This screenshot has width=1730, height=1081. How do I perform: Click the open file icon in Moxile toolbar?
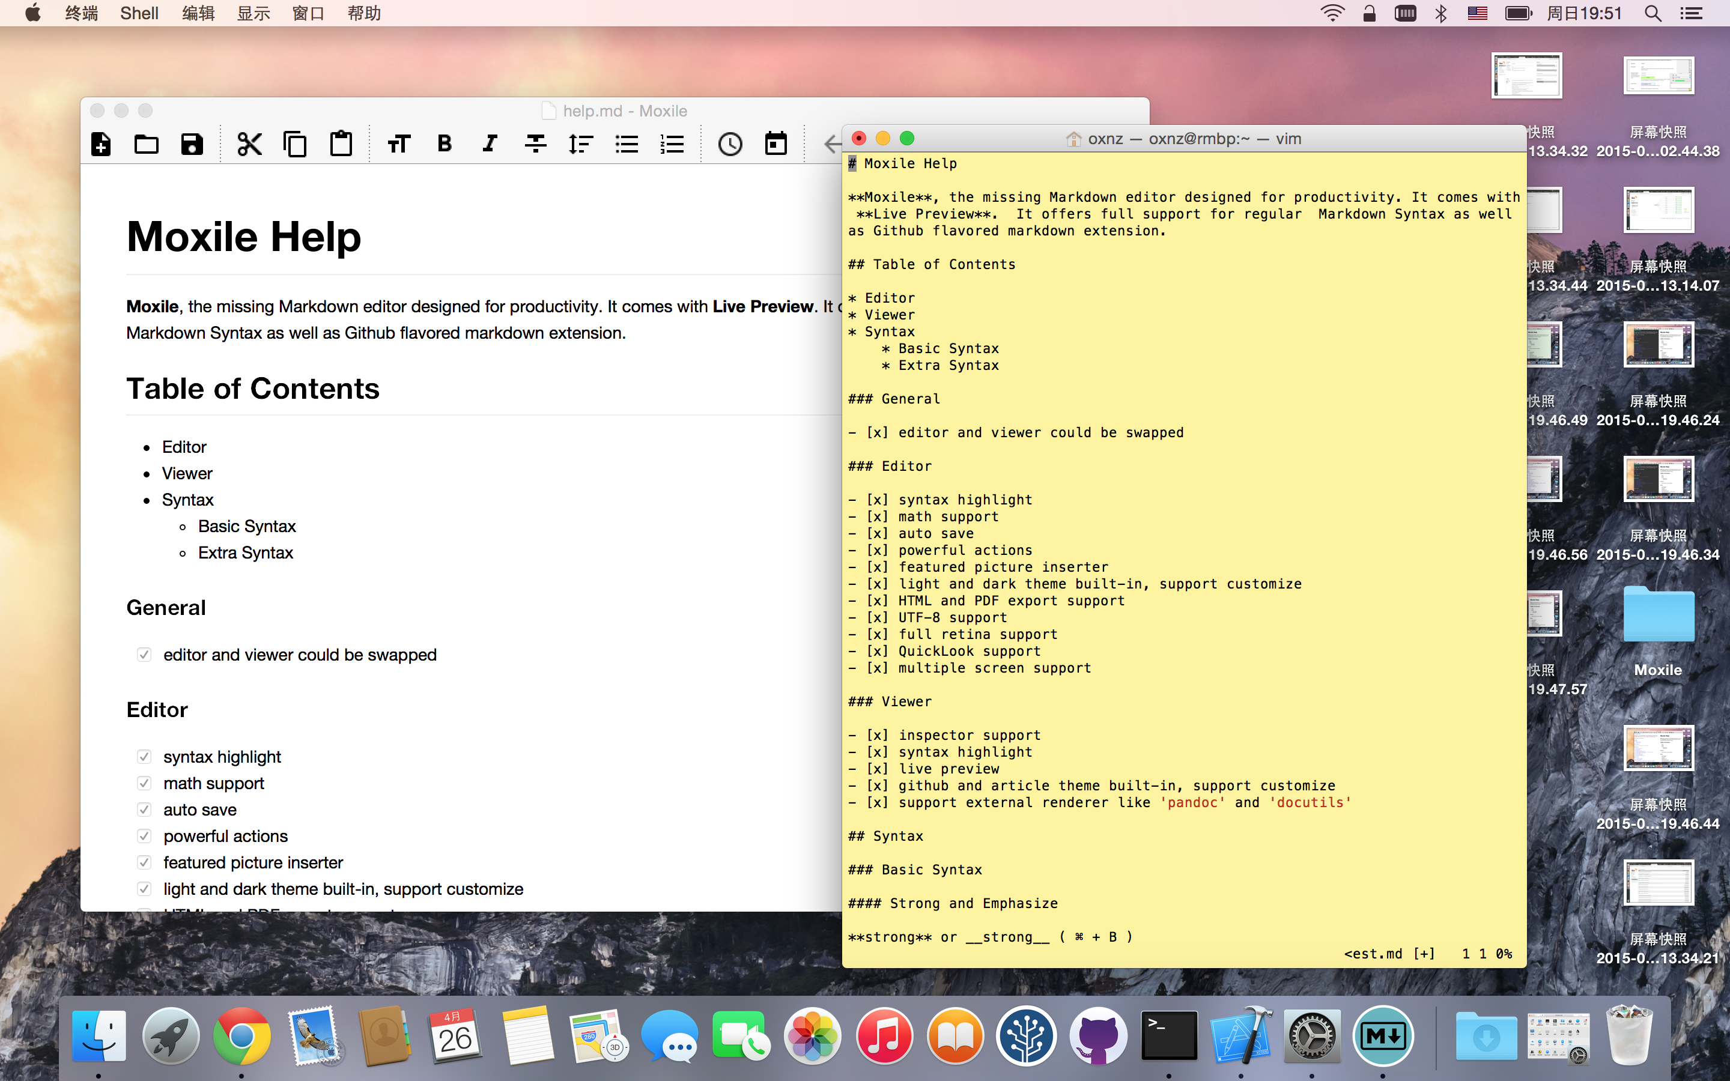click(147, 142)
